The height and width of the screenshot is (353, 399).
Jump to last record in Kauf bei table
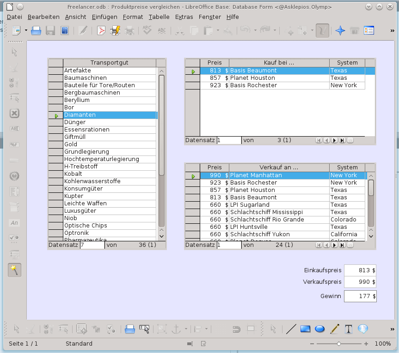click(343, 140)
